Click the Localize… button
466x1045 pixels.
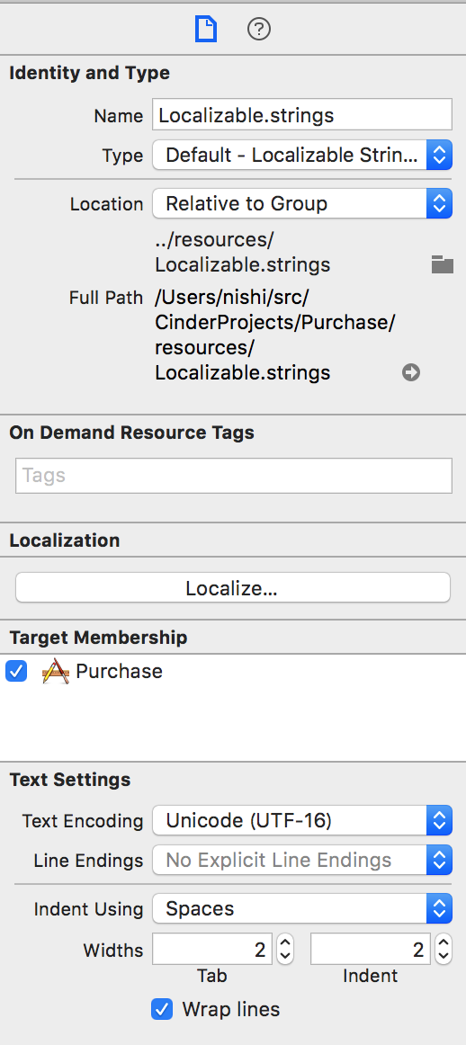233,588
